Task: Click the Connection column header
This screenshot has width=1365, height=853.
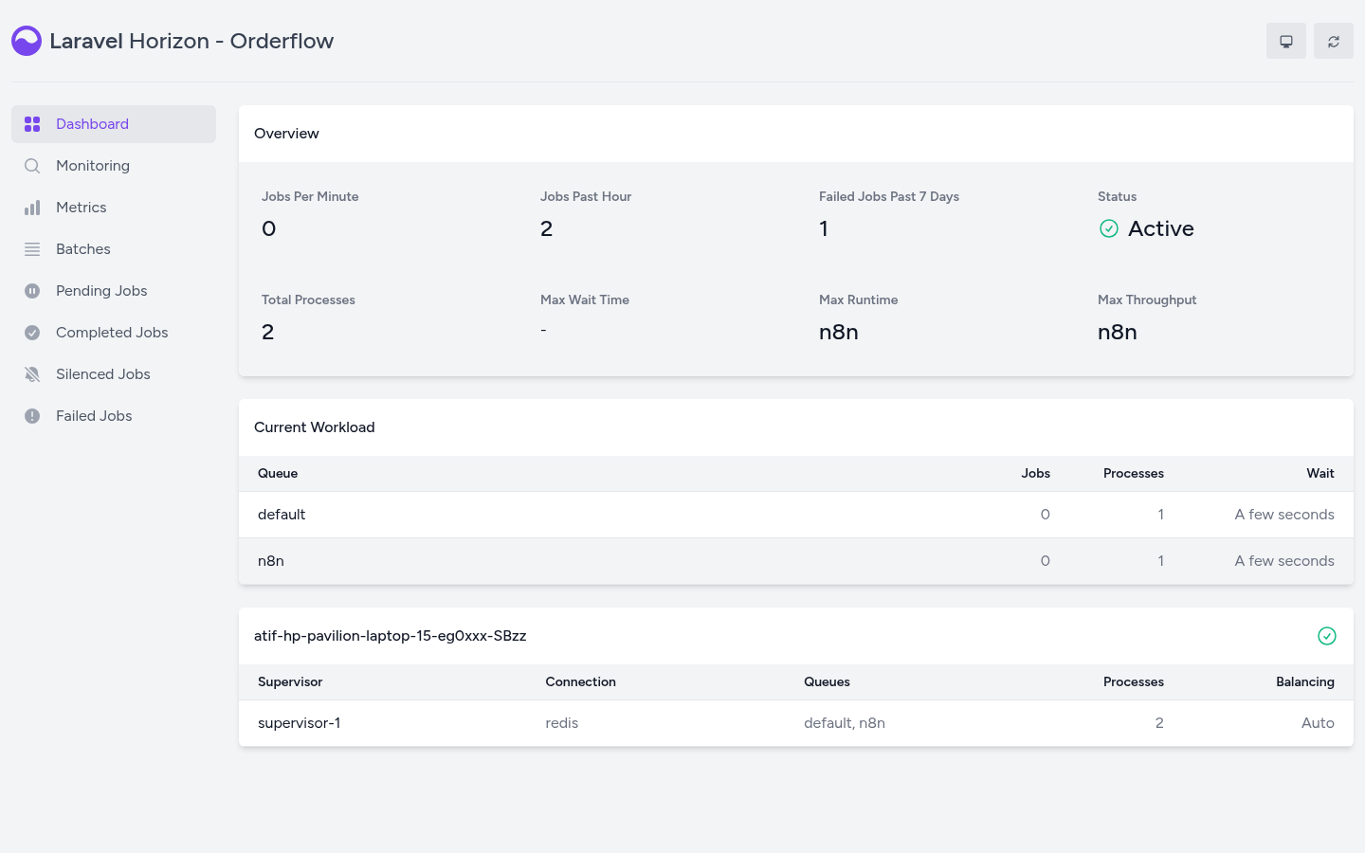Action: coord(581,681)
